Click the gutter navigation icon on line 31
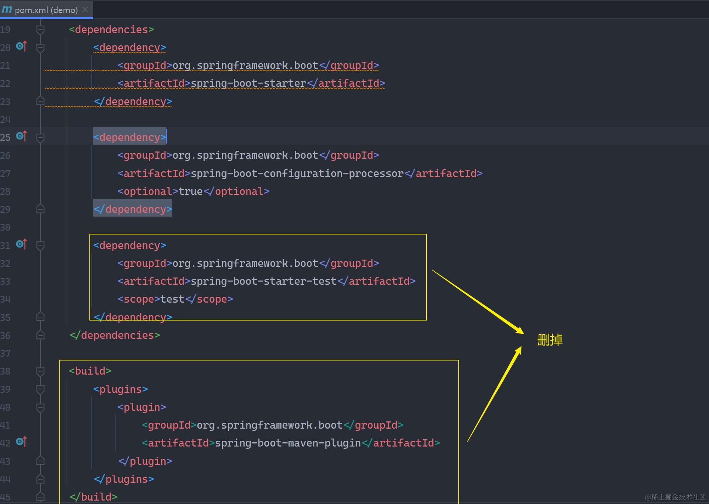Image resolution: width=709 pixels, height=504 pixels. [x=22, y=244]
